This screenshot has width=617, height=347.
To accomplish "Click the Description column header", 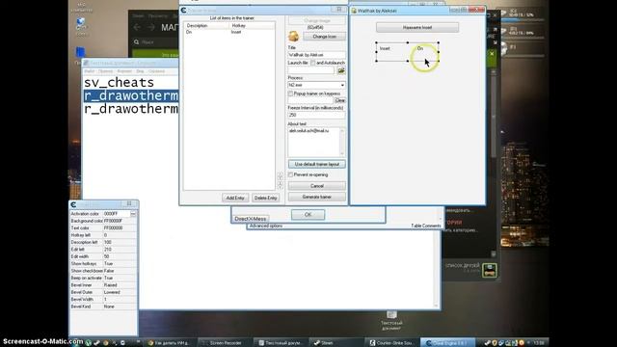I will 206,26.
